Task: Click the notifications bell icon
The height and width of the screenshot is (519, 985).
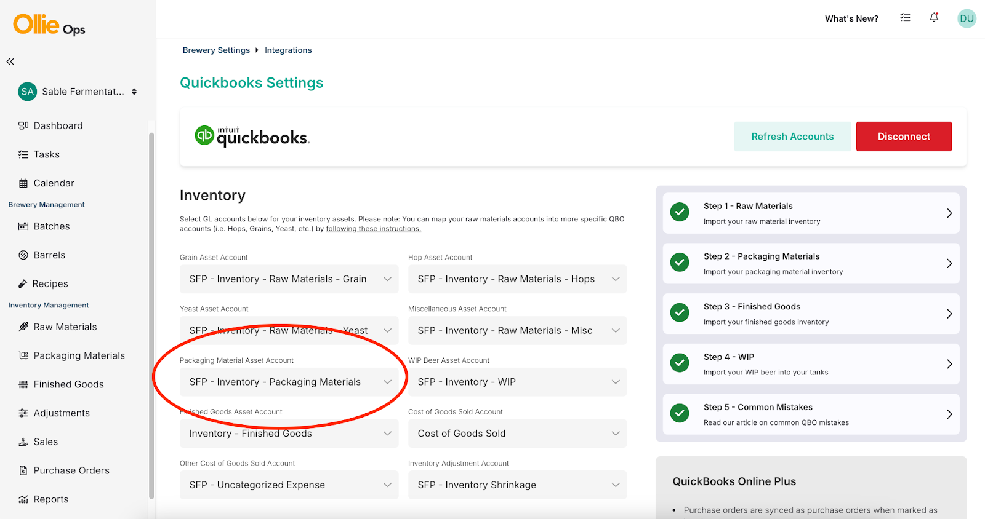Action: coord(934,18)
